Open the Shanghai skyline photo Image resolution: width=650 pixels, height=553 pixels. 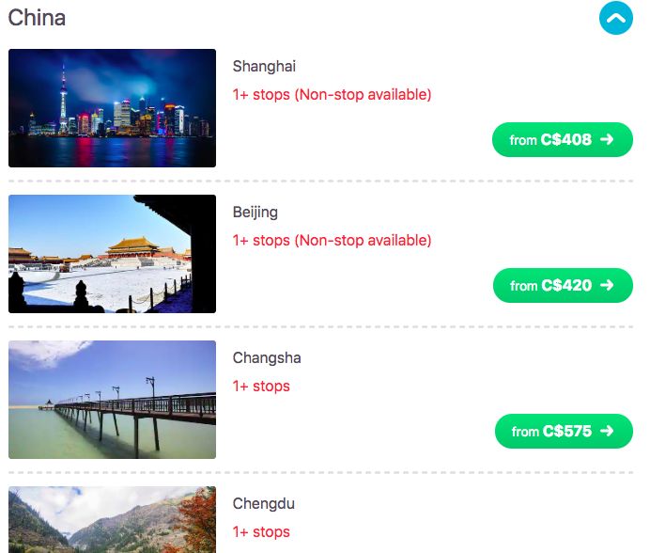coord(112,108)
